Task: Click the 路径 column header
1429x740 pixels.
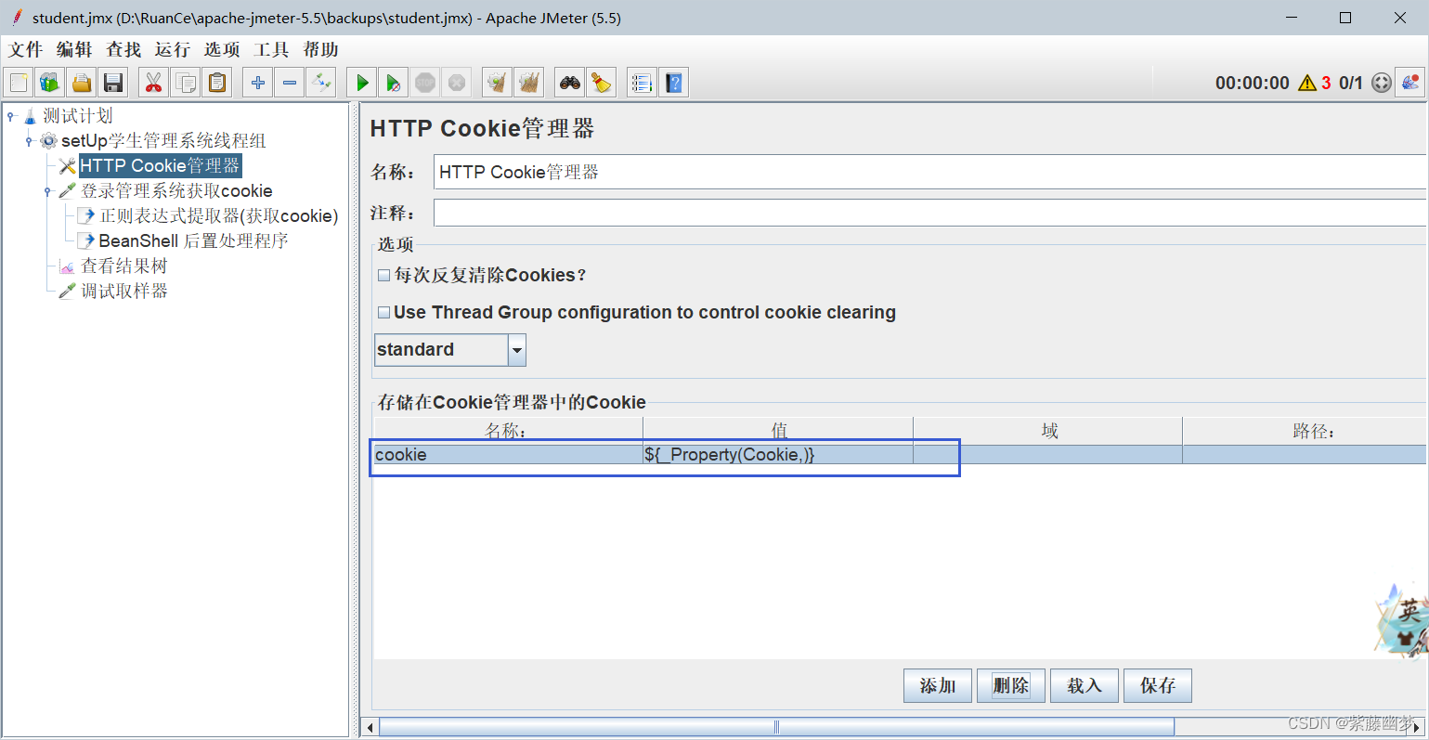Action: pyautogui.click(x=1305, y=432)
